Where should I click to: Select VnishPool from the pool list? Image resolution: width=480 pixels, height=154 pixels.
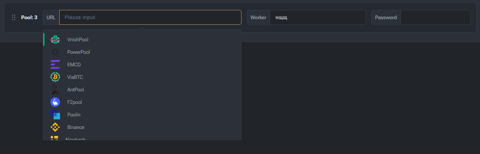pyautogui.click(x=142, y=39)
